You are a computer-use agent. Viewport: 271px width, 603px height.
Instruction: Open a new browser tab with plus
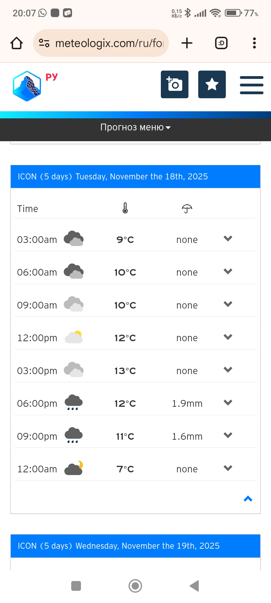click(187, 43)
